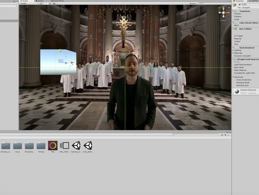Image resolution: width=259 pixels, height=195 pixels.
Task: Expand the Default-Material properties arrow
Action: coord(233,93)
